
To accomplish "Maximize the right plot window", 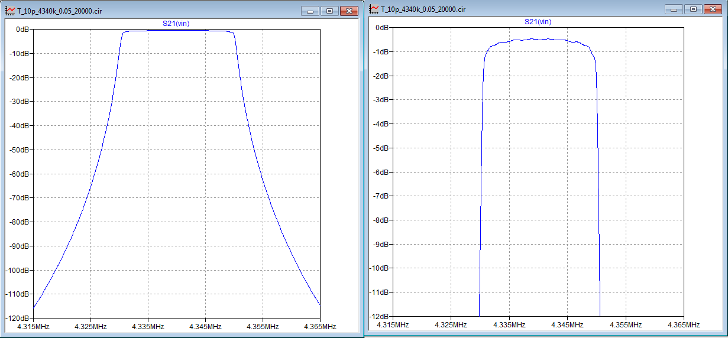I will coord(693,9).
